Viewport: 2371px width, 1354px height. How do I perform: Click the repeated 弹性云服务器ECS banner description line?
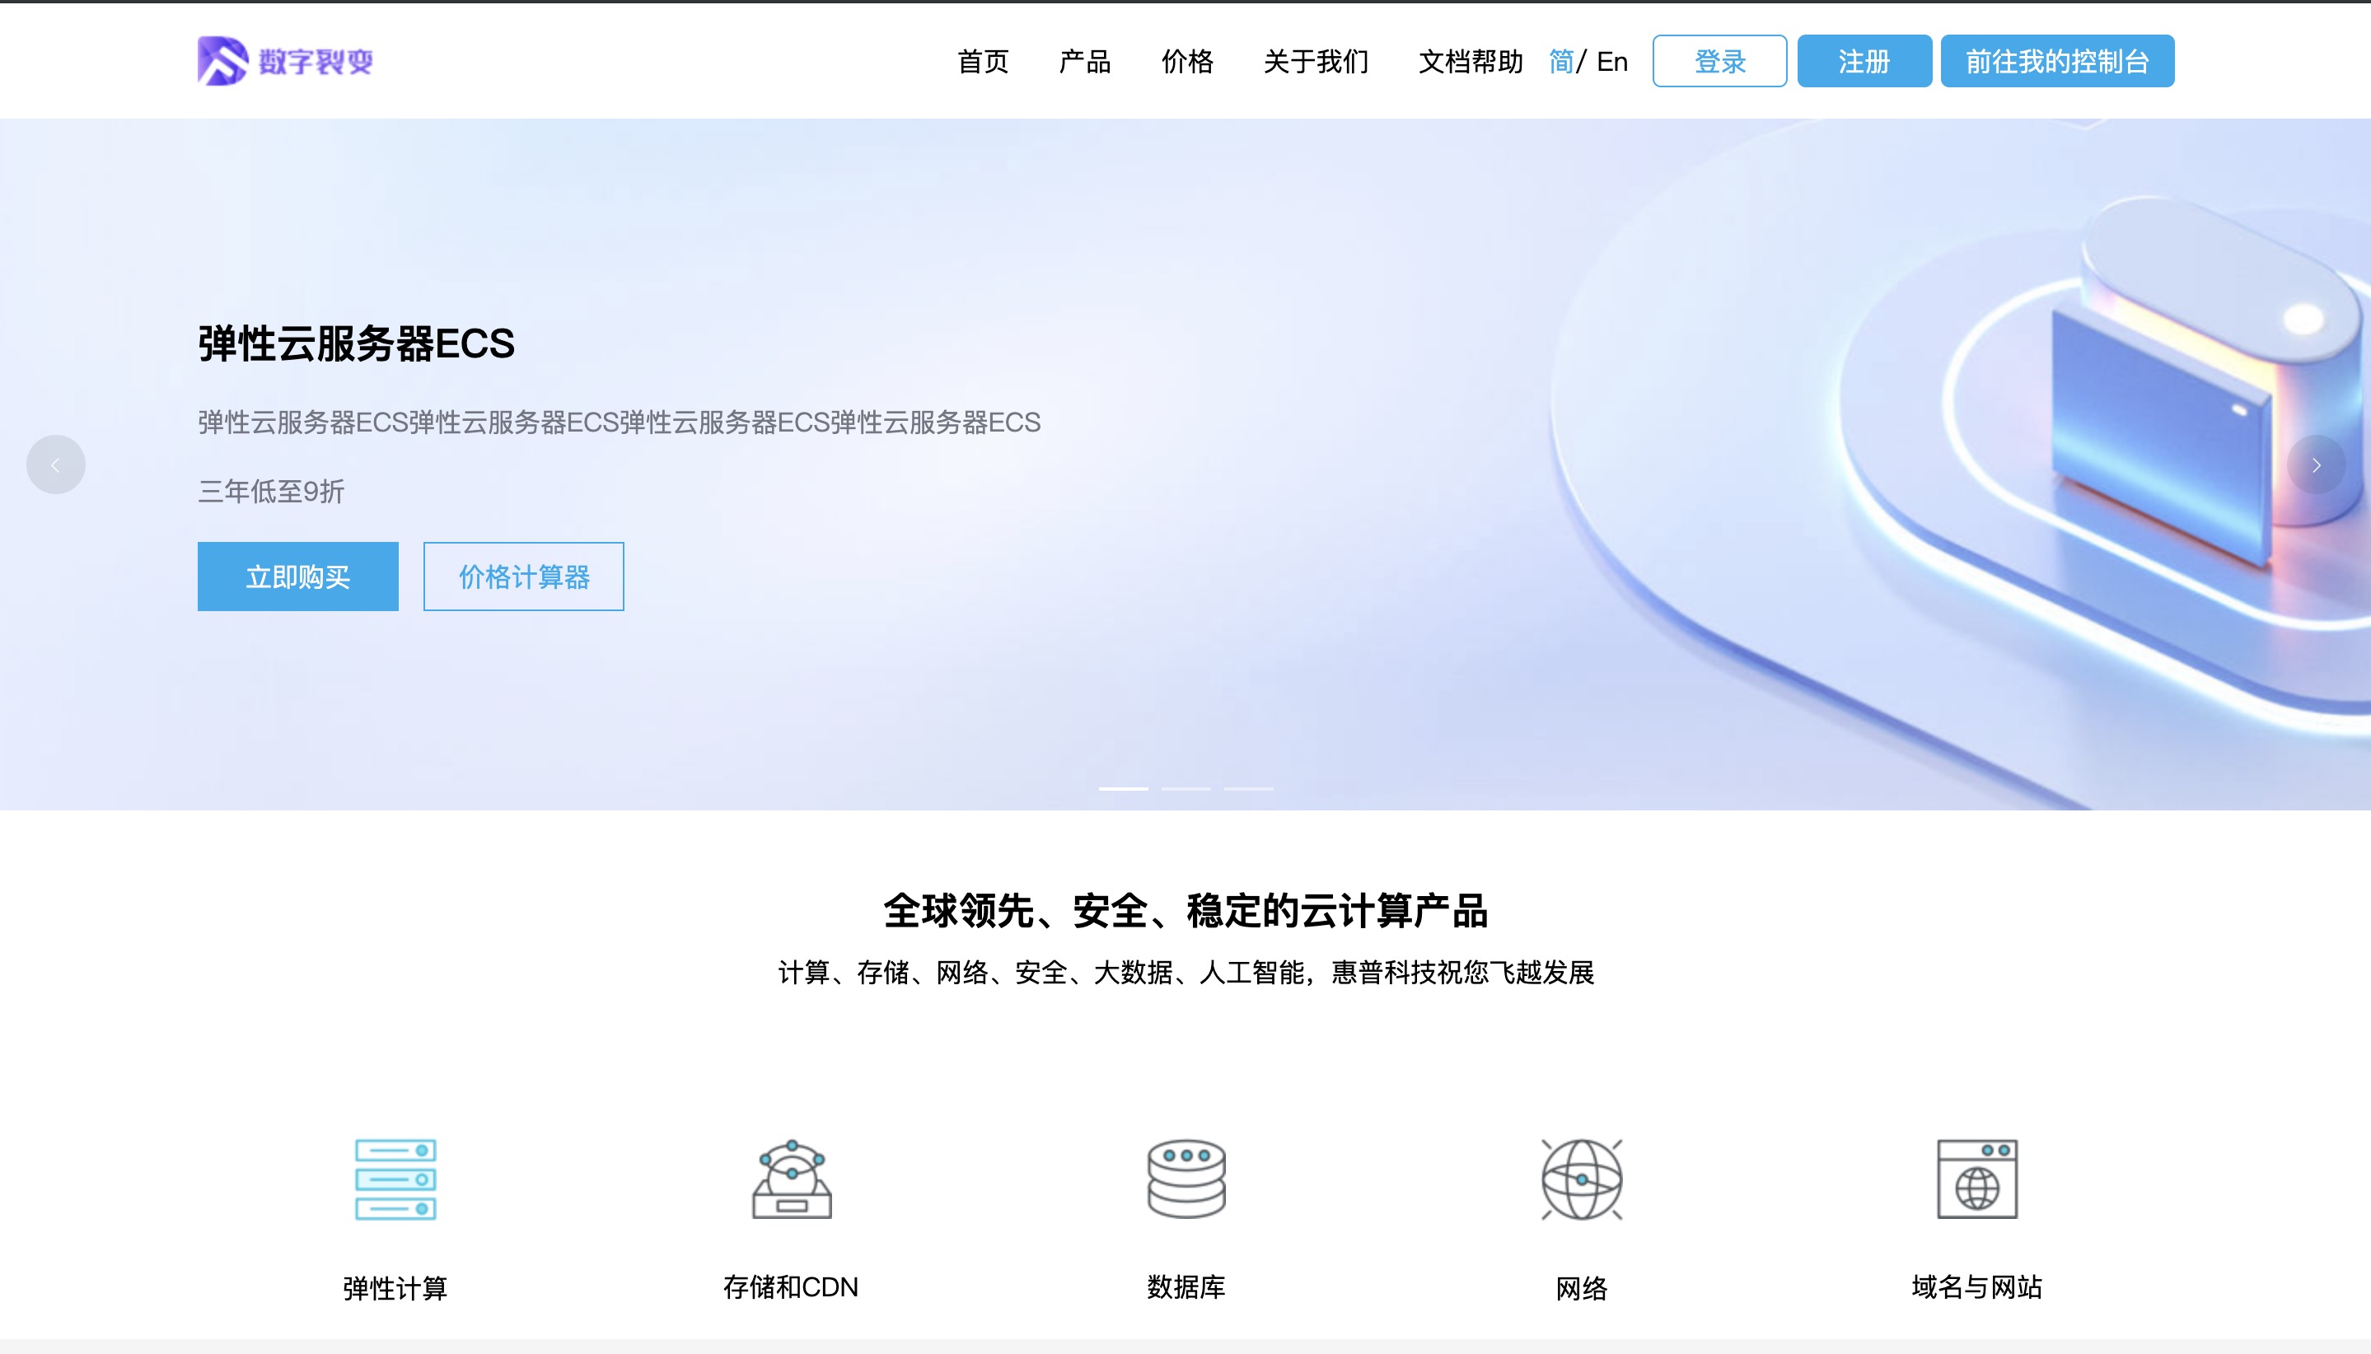(620, 423)
